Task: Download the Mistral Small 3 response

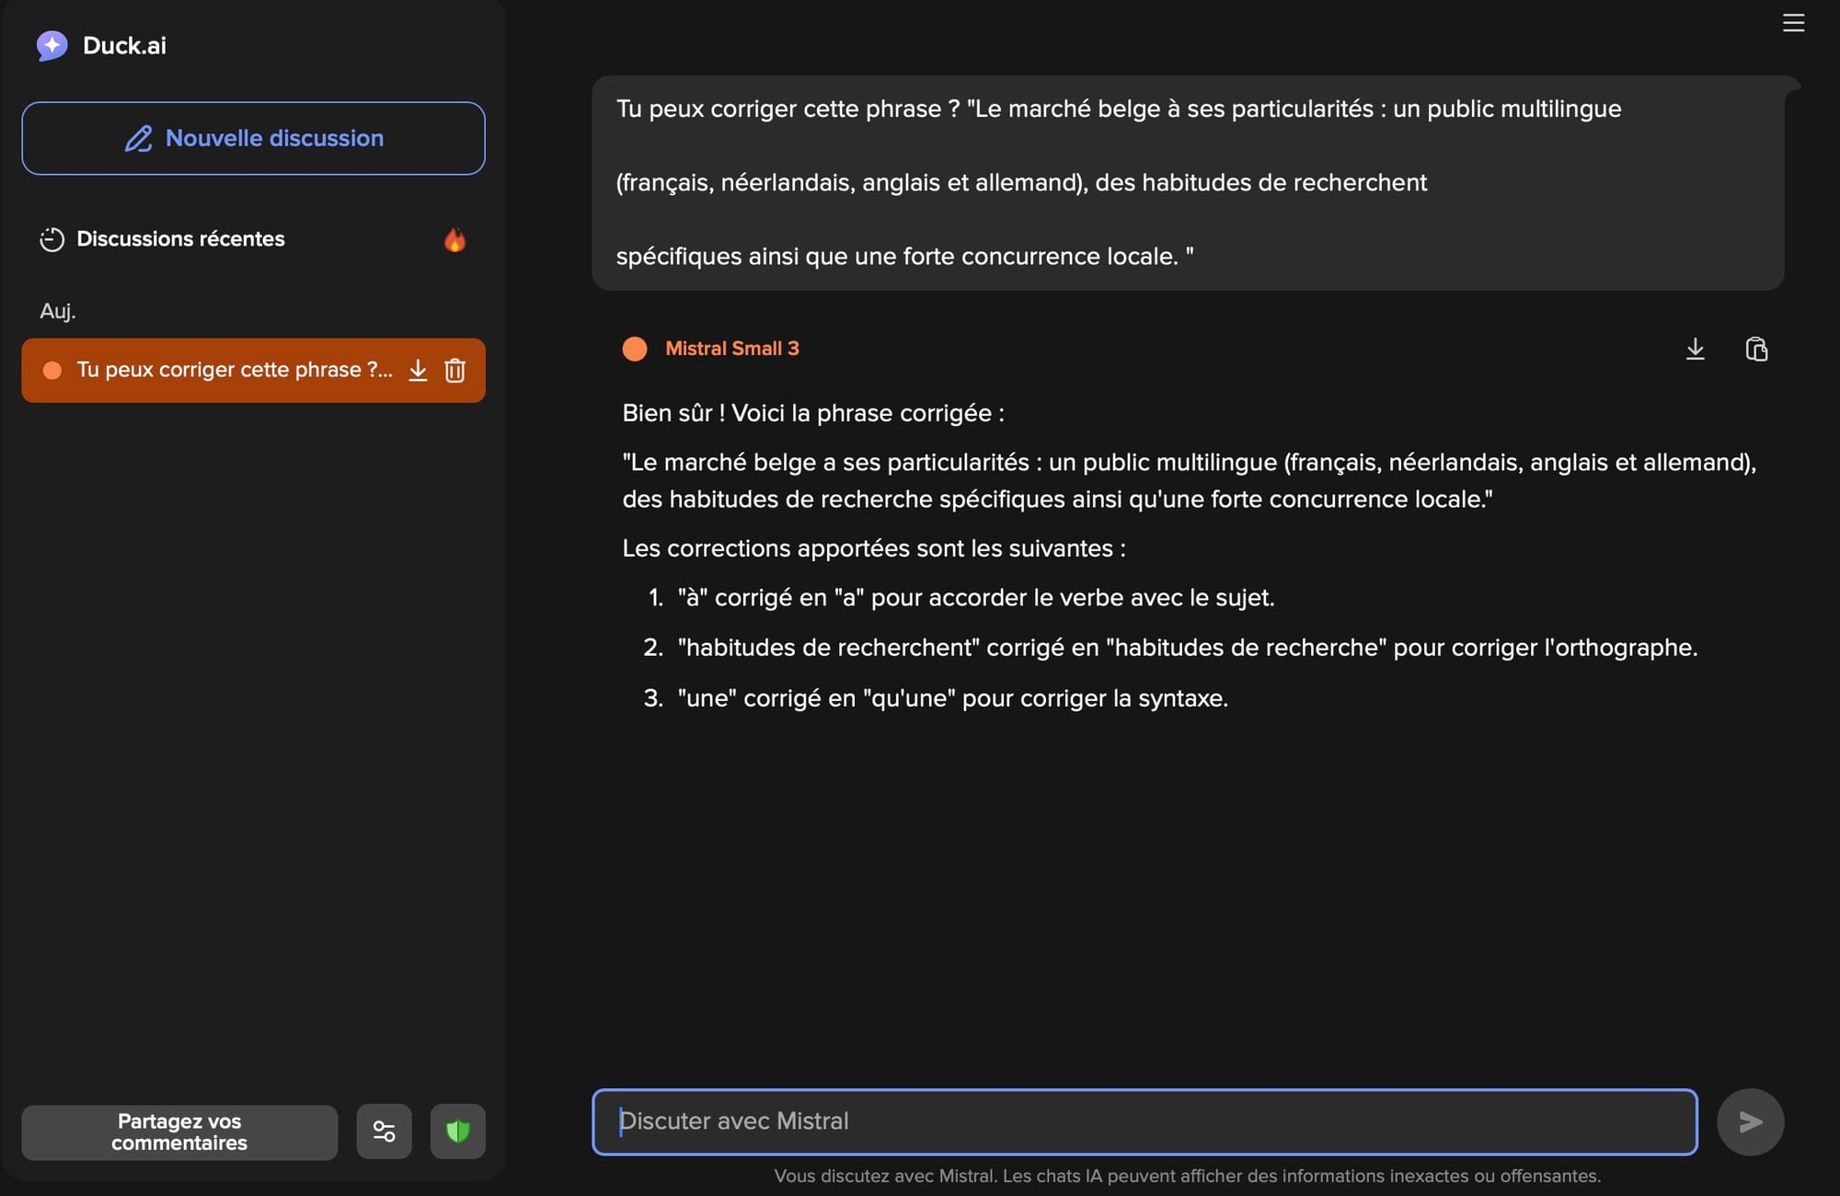Action: click(x=1695, y=349)
